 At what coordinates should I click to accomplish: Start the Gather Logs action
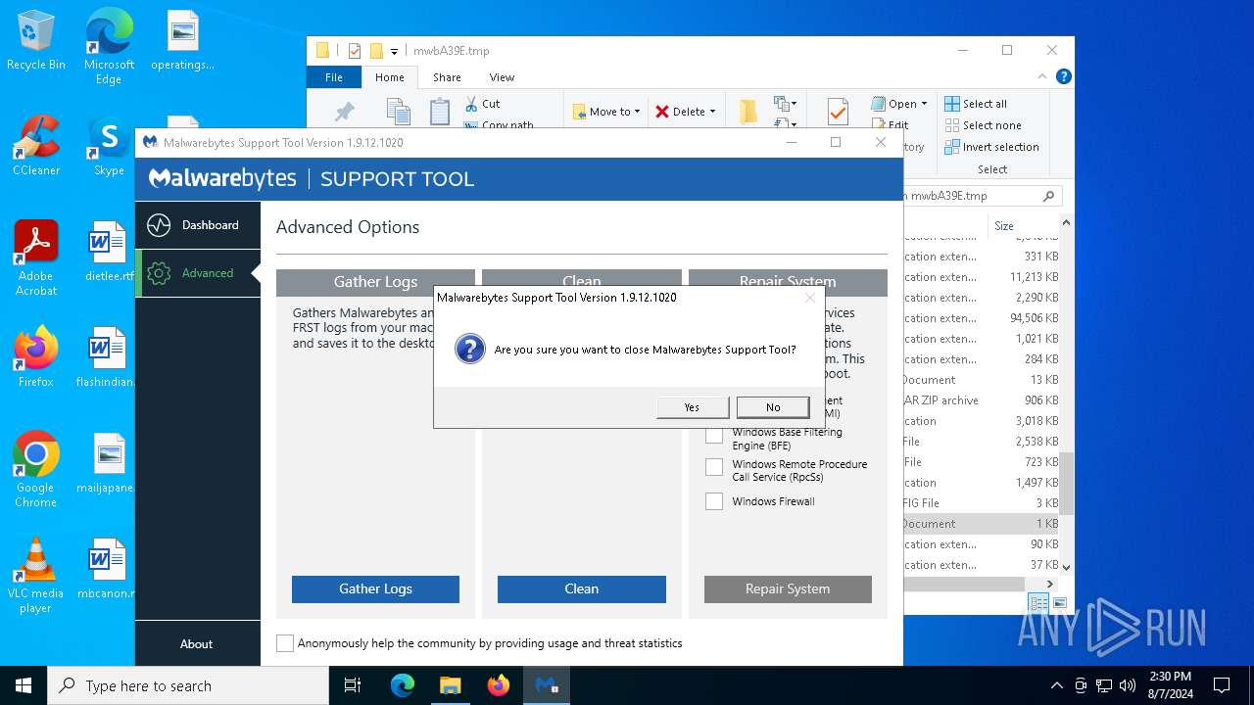[375, 588]
